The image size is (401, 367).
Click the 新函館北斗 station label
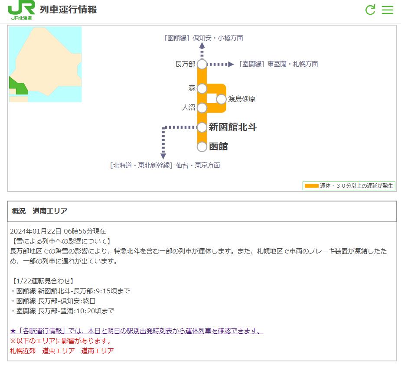pyautogui.click(x=233, y=127)
